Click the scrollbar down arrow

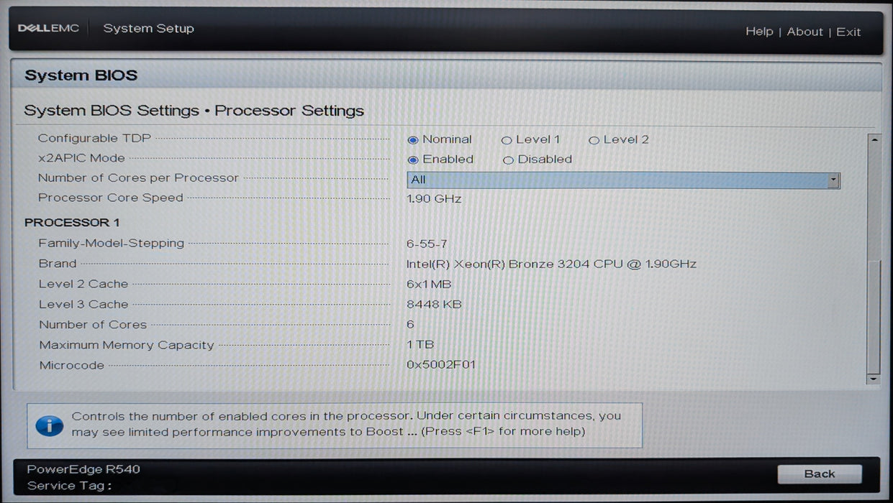(874, 378)
